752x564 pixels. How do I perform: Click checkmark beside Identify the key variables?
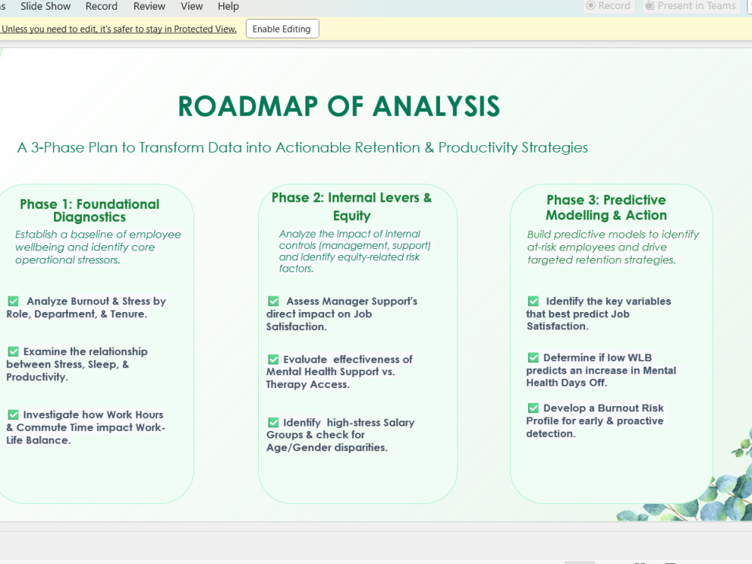point(533,302)
